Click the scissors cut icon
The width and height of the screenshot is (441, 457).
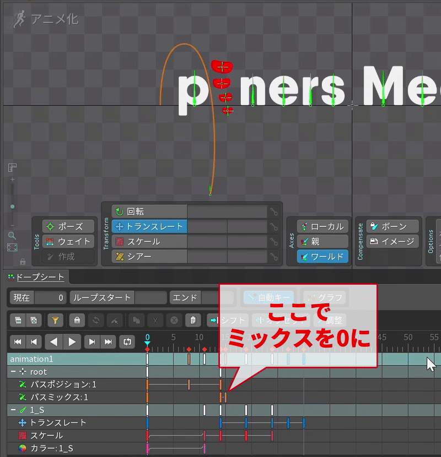pos(155,320)
